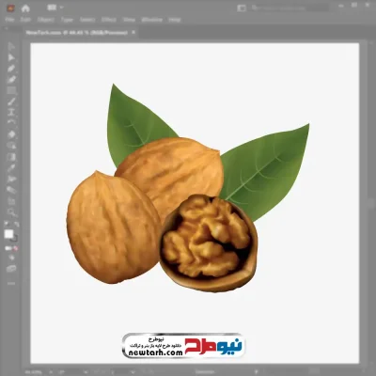Screen dimensions: 376x376
Task: Go to the Home screen icon
Action: [25, 8]
